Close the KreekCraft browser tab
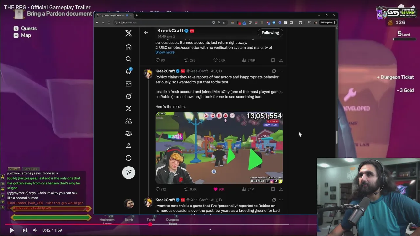420x236 pixels. click(x=131, y=15)
